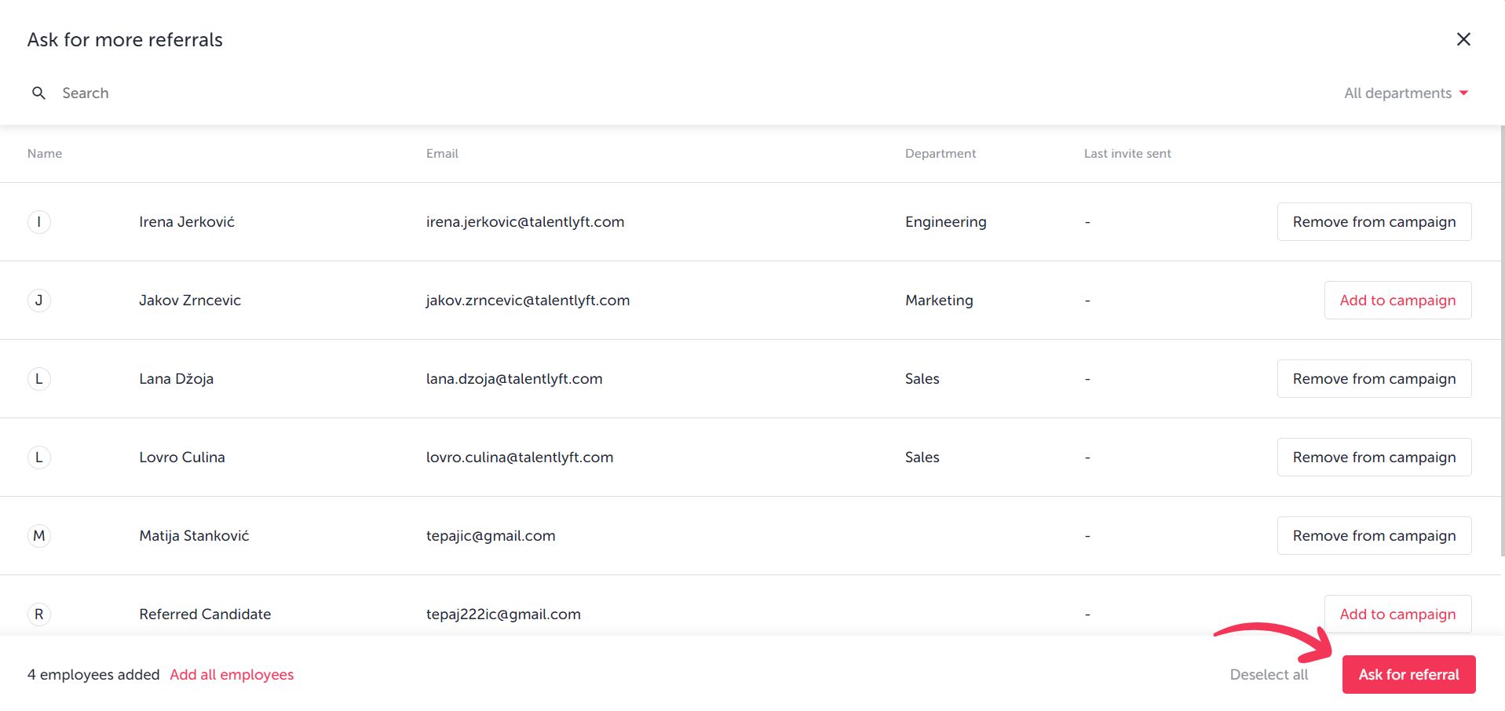Sort by the Name column header

tap(45, 153)
